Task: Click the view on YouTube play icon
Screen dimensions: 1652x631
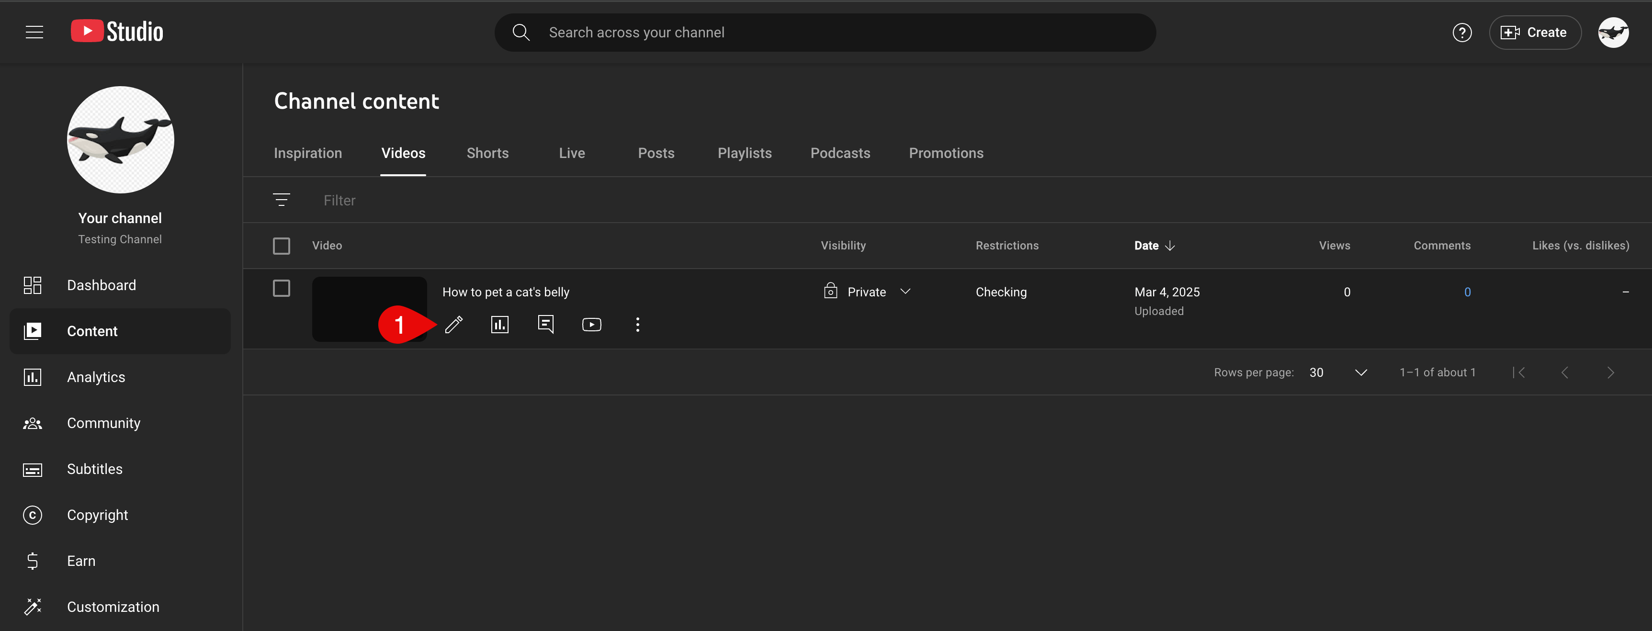Action: (x=591, y=325)
